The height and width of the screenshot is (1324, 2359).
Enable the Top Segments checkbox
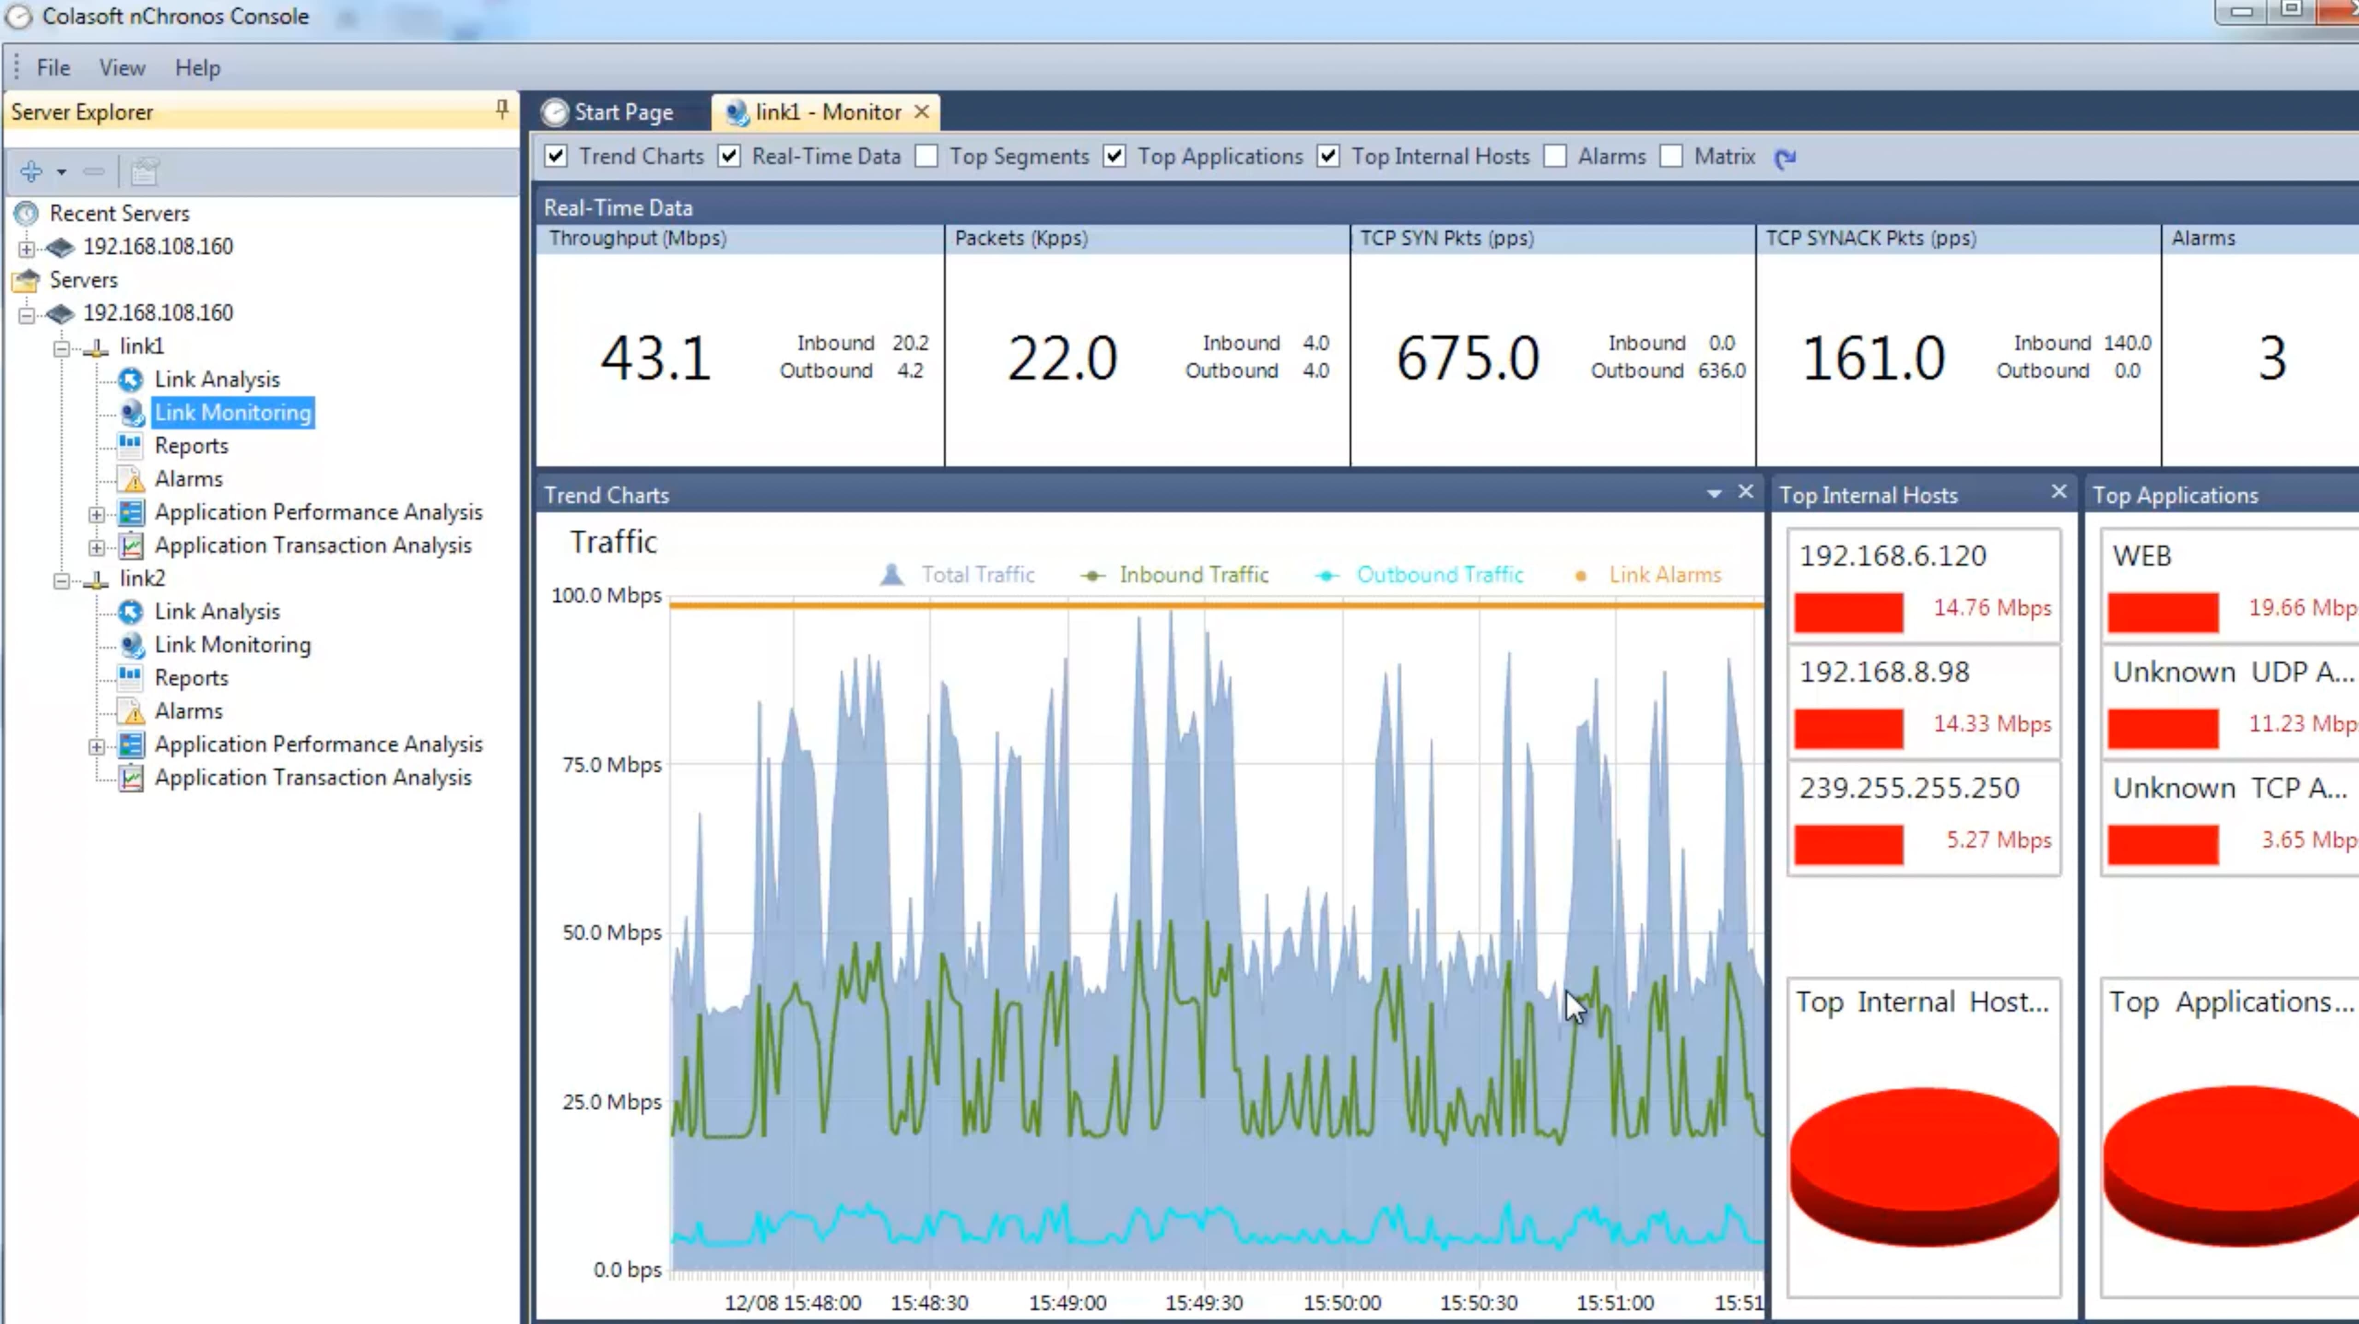927,157
